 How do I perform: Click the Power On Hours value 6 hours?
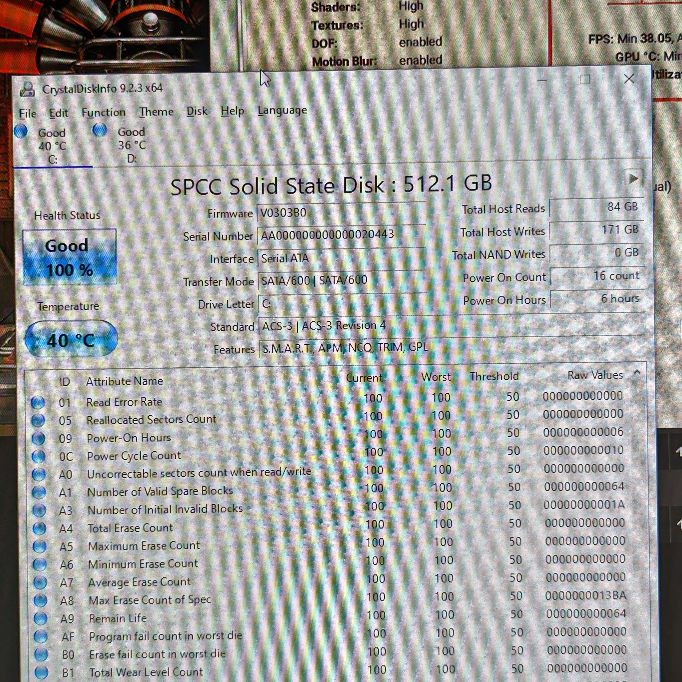click(x=598, y=299)
